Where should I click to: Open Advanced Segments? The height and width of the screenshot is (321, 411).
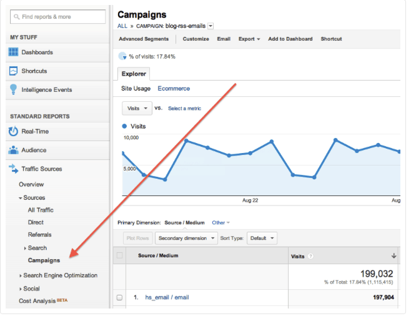144,39
